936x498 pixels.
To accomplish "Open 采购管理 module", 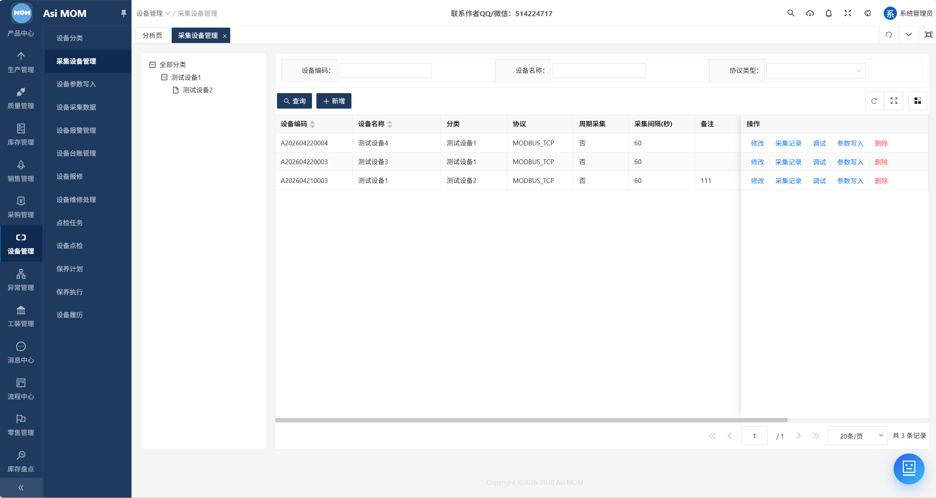I will tap(21, 207).
